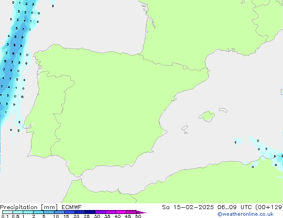This screenshot has width=283, height=218.
Task: Select the 40 to 45 mm magenta swatch
Action: click(121, 212)
